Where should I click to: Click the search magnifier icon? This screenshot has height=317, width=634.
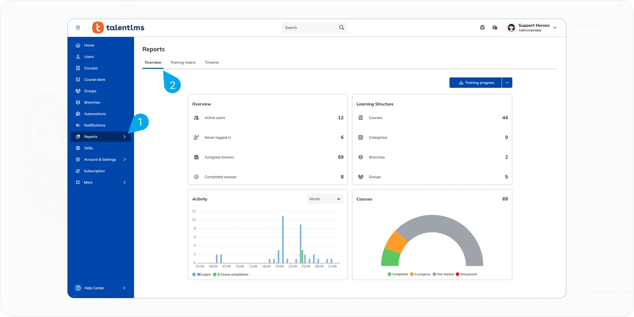point(342,28)
